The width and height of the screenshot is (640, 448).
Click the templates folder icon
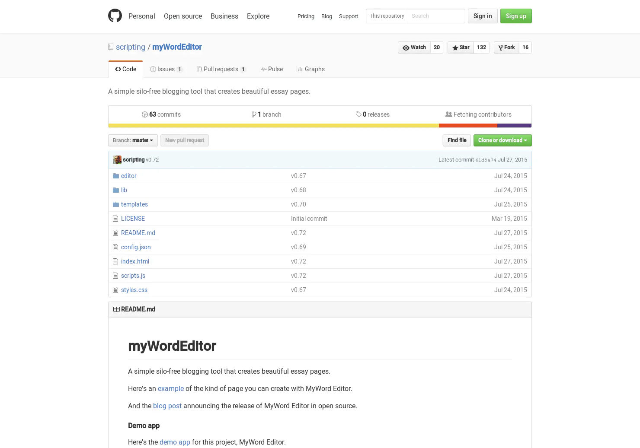[x=116, y=204]
